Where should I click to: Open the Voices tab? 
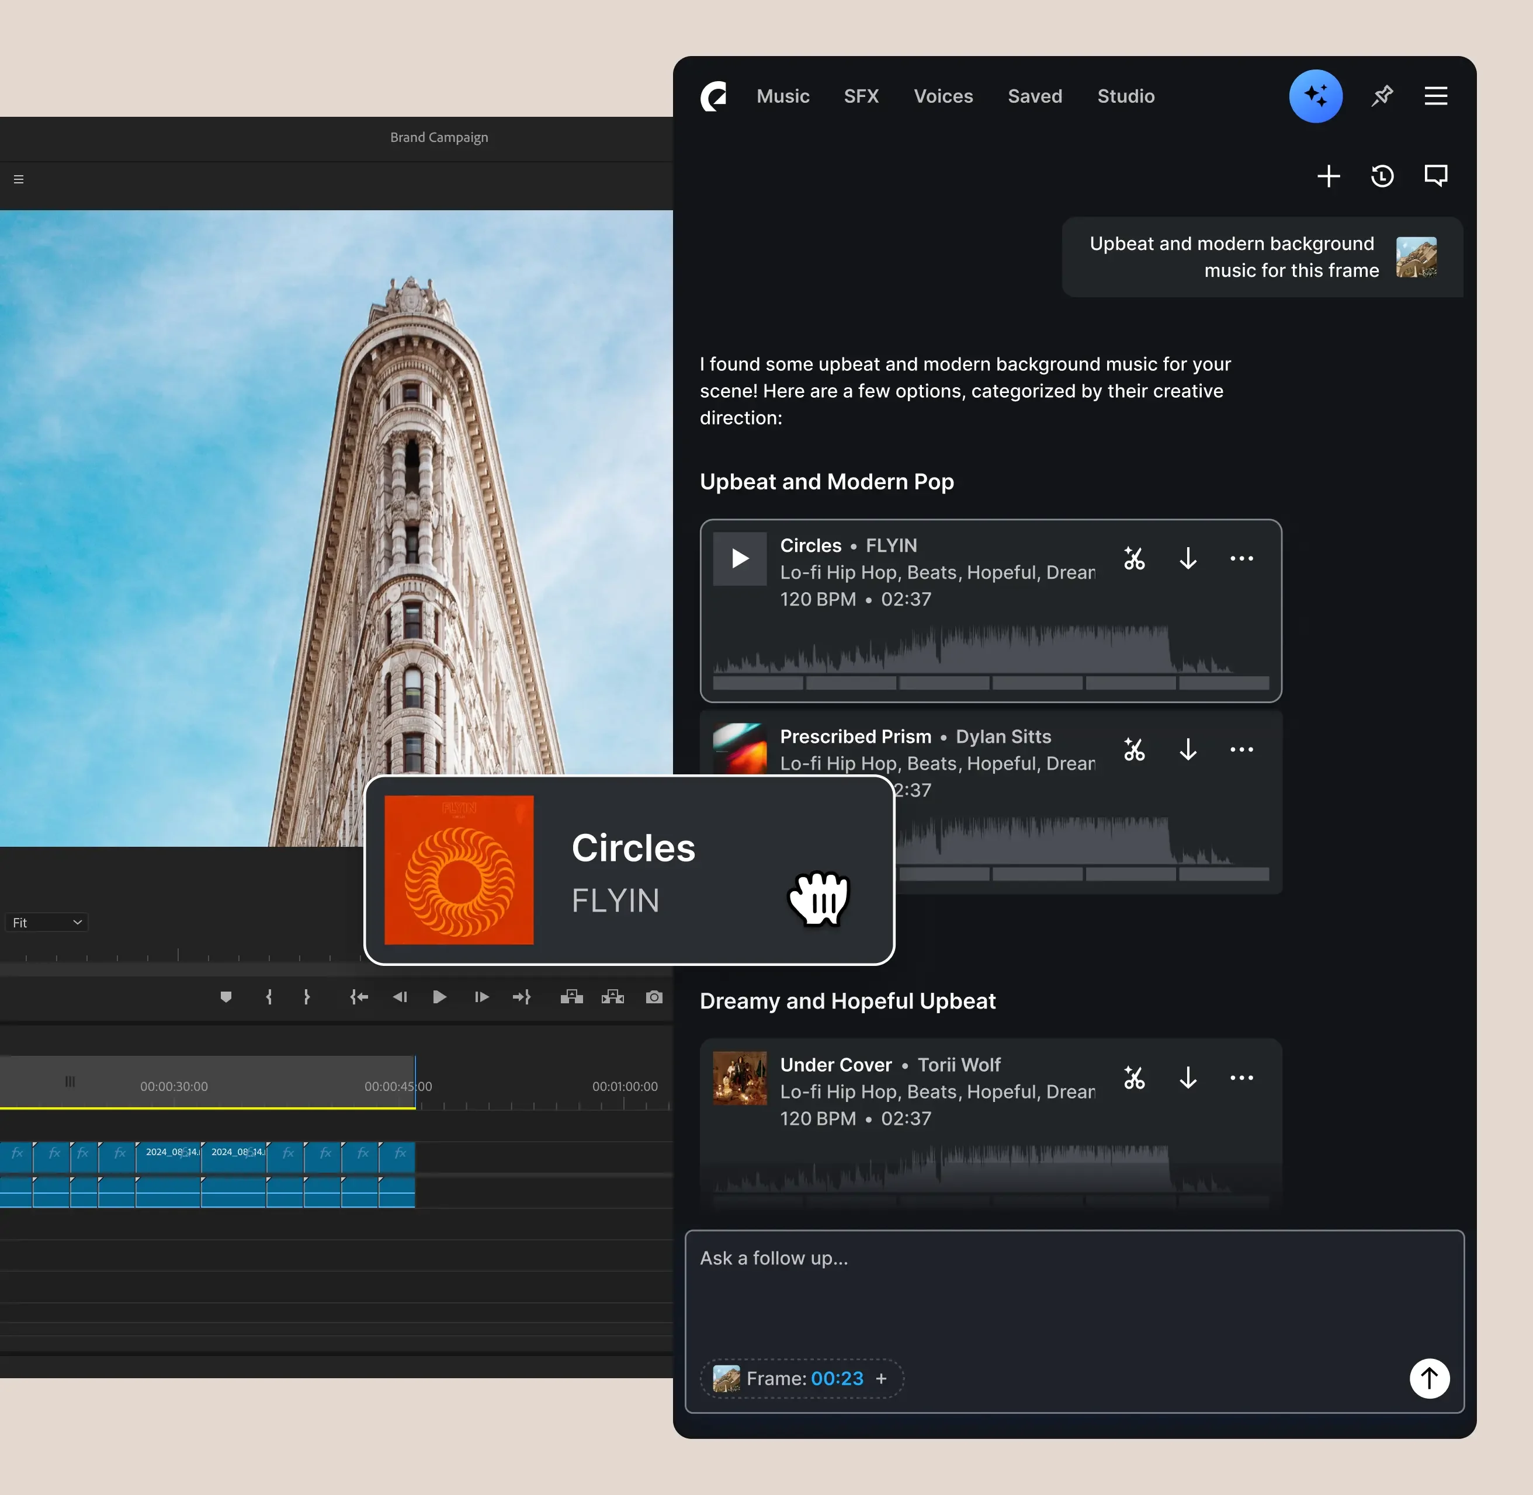point(942,96)
